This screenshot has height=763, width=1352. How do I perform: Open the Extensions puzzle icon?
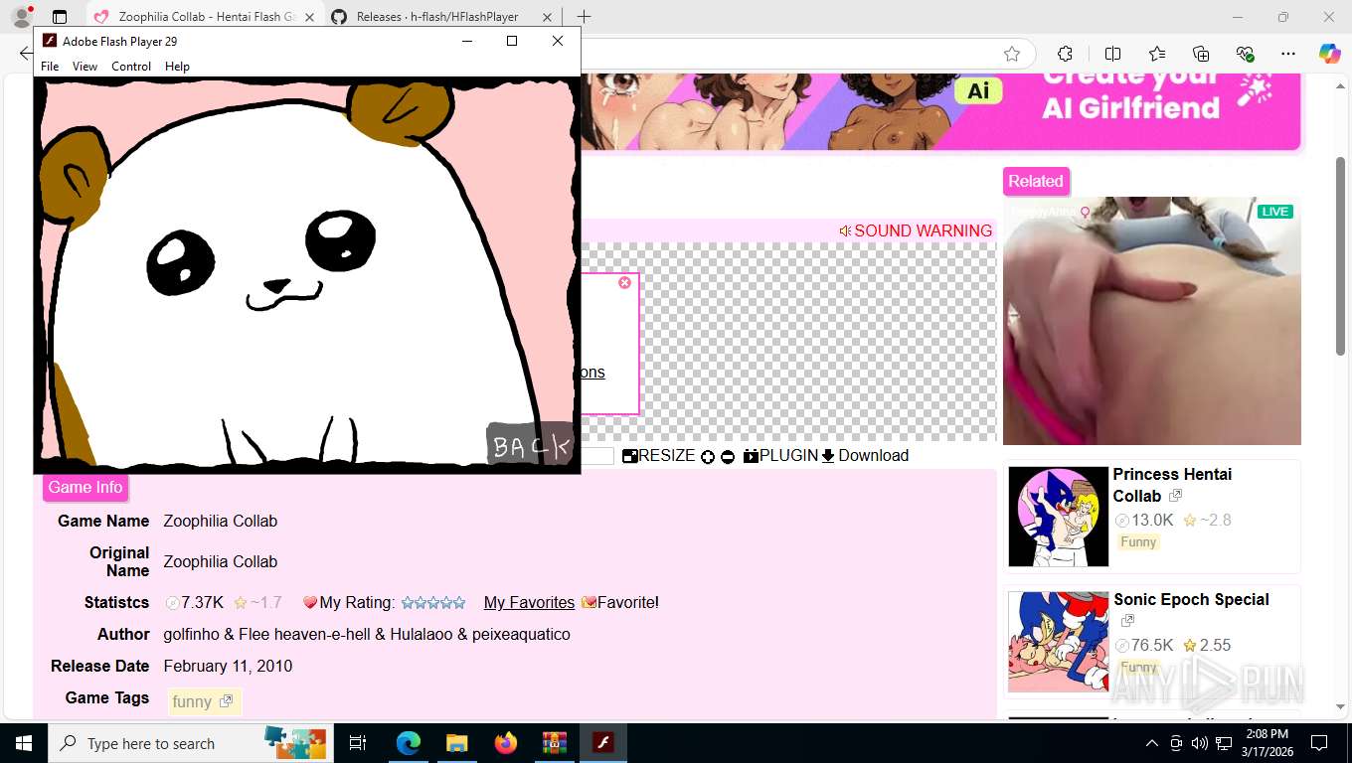(x=1065, y=54)
